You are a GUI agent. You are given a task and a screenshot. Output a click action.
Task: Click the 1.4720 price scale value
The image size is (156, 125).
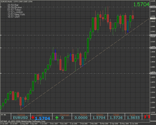click(153, 57)
